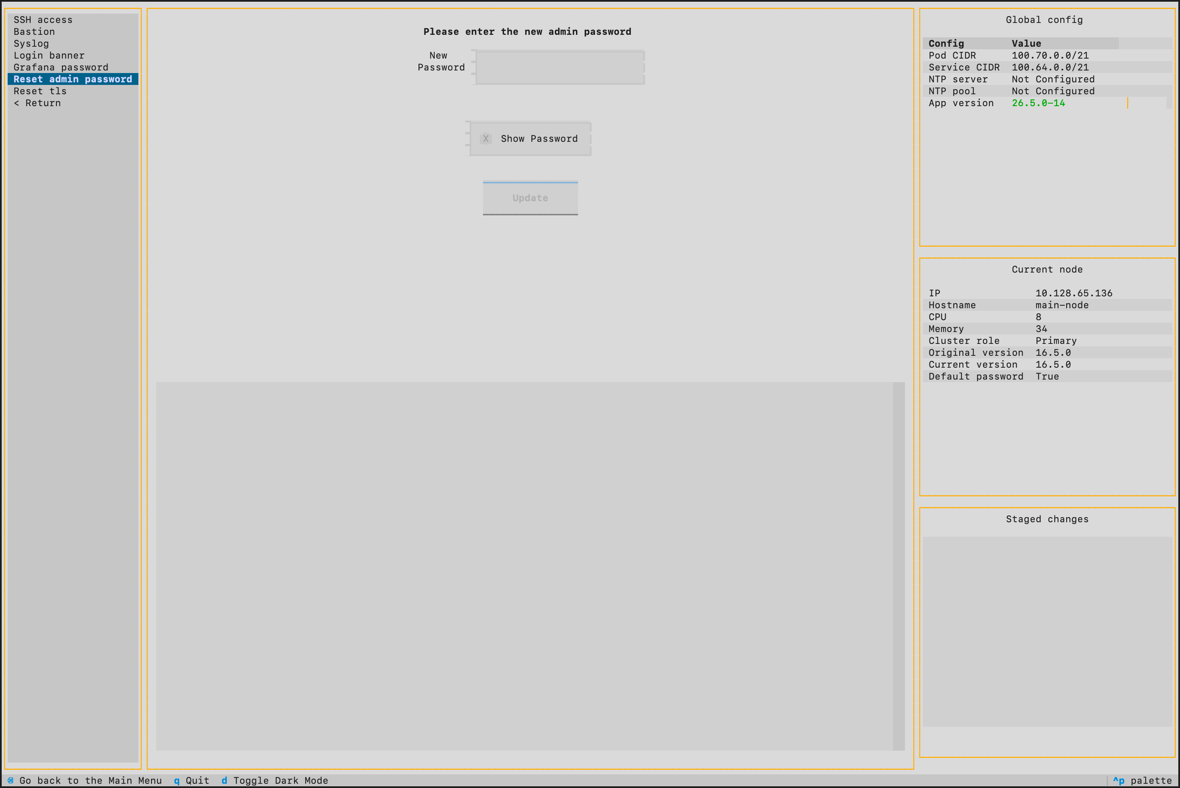Click the output log panel scrollbar
Screen dimensions: 1180x788
[x=898, y=566]
